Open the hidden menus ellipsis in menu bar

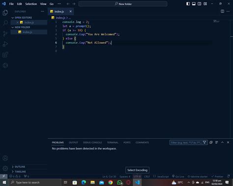[x=59, y=4]
